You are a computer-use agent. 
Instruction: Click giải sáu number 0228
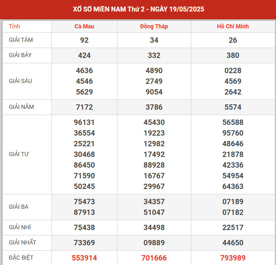pyautogui.click(x=233, y=71)
